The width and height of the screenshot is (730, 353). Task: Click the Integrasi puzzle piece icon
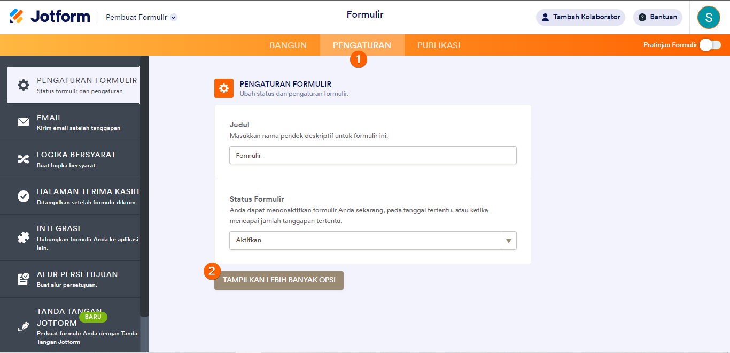tap(24, 237)
